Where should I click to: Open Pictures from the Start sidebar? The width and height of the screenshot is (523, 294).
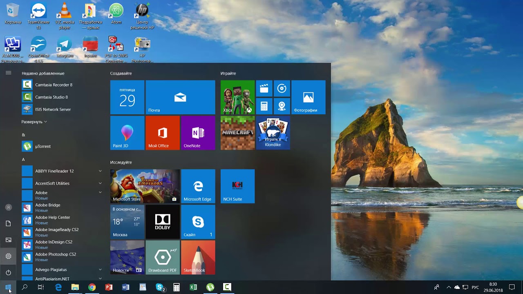[8, 240]
